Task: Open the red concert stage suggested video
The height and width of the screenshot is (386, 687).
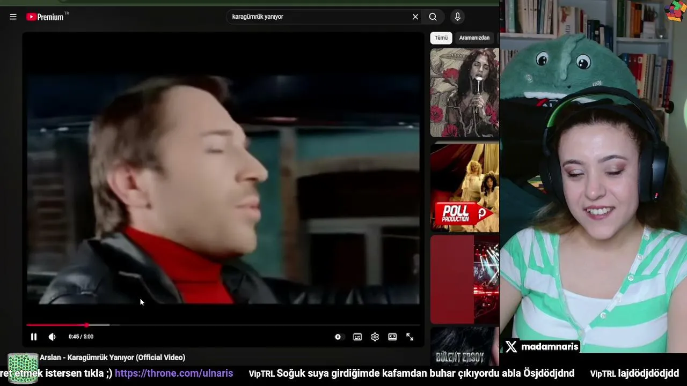Action: click(465, 280)
